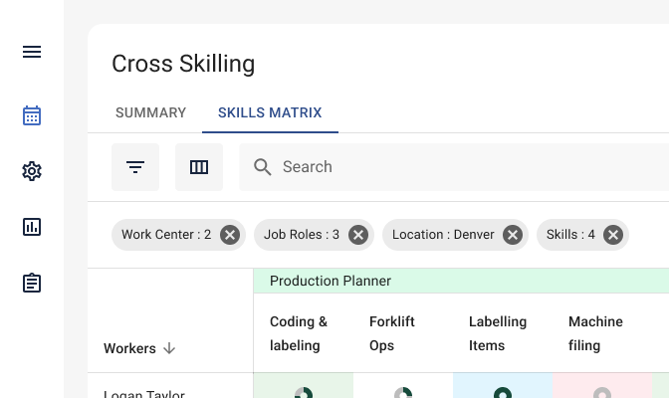The image size is (669, 398).
Task: Click the Forklift Ops column header
Action: (392, 333)
